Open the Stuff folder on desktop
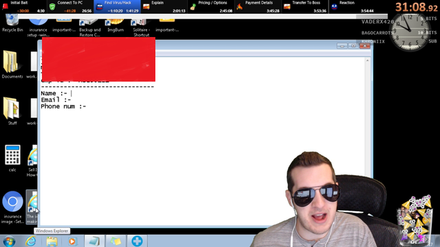 [x=12, y=111]
